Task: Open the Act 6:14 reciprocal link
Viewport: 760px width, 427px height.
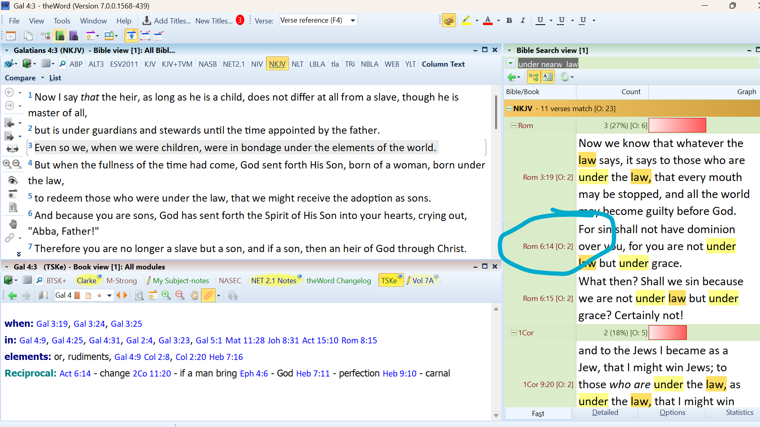Action: (x=75, y=373)
